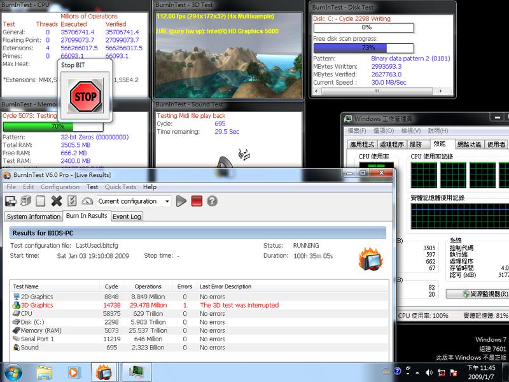Click the Test Name column header
This screenshot has width=509, height=382.
pos(55,286)
